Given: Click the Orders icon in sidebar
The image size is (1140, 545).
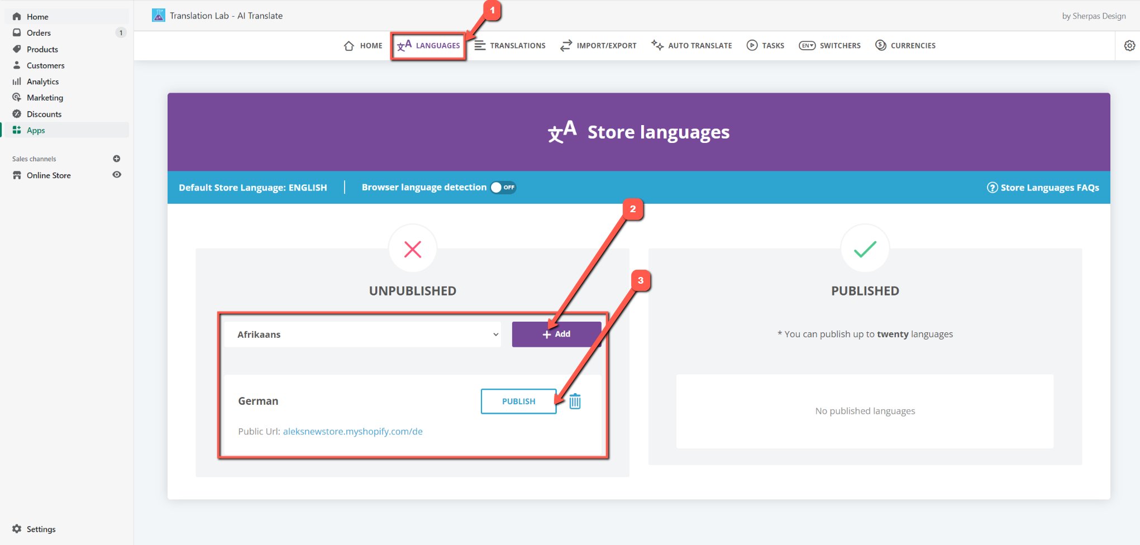Looking at the screenshot, I should (x=17, y=32).
